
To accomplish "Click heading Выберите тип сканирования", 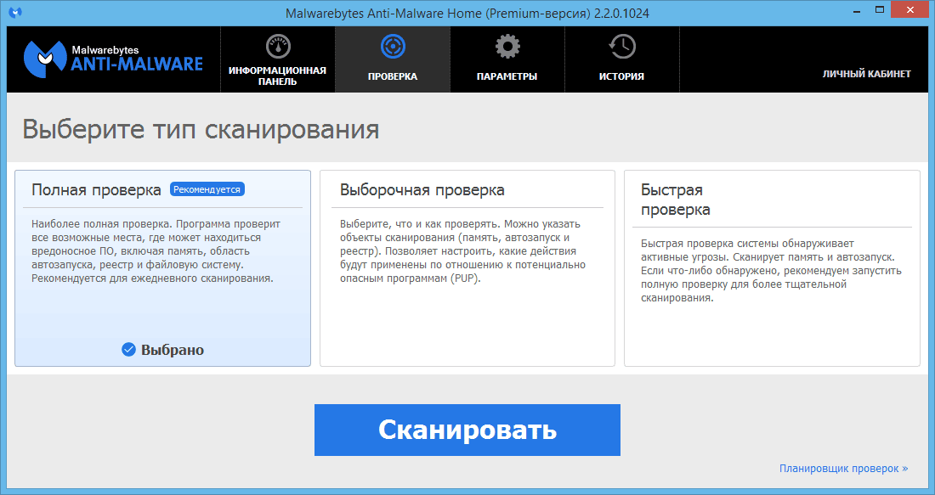I will [x=201, y=129].
